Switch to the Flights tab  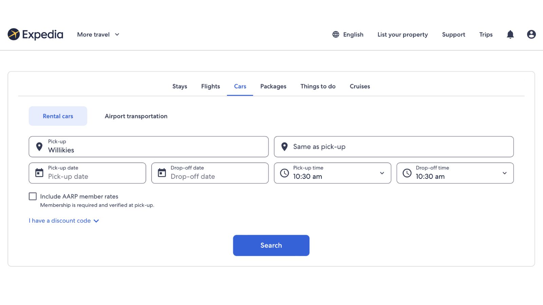point(210,86)
